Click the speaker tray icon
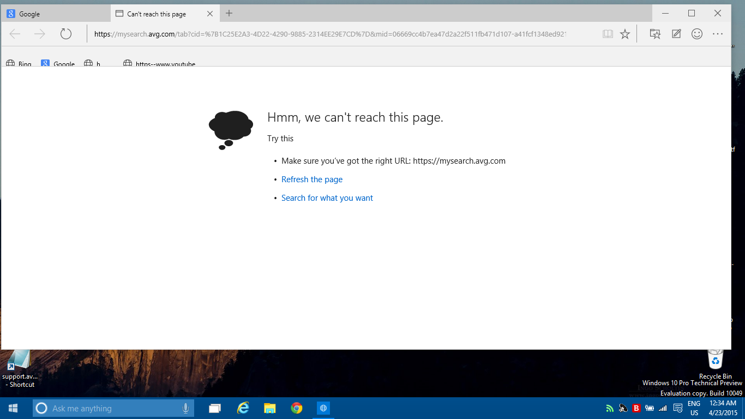This screenshot has height=419, width=745. click(623, 408)
